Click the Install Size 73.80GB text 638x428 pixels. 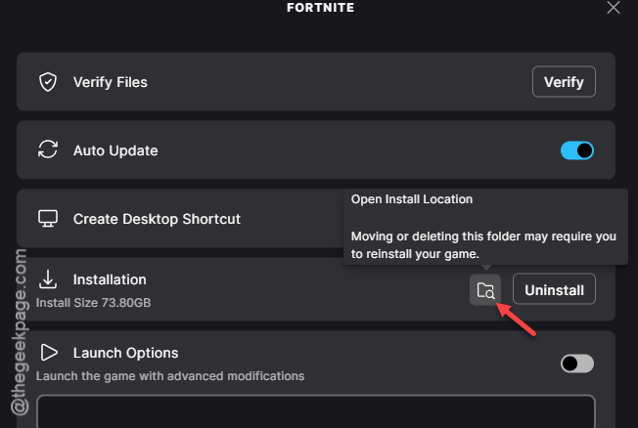point(93,303)
